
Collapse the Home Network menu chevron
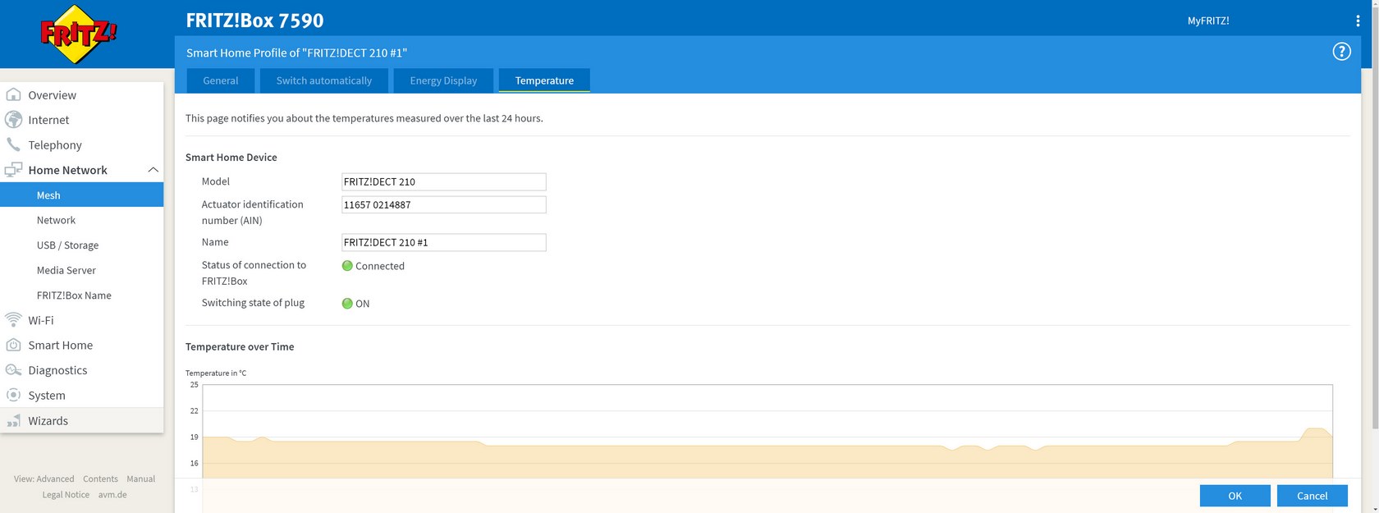153,170
